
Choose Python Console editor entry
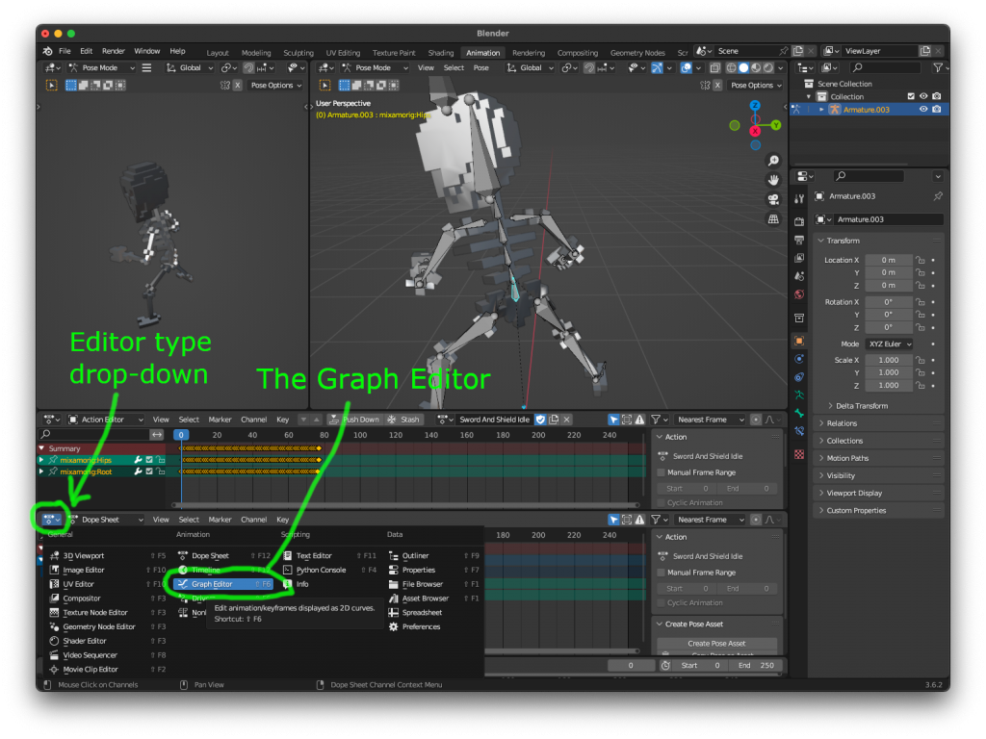(321, 570)
